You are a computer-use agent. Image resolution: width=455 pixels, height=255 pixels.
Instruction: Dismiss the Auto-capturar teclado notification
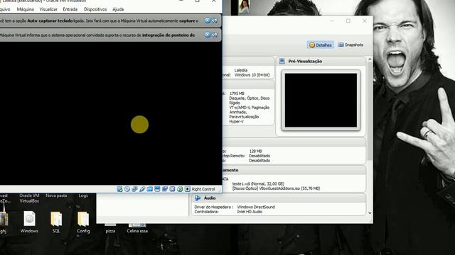(208, 21)
